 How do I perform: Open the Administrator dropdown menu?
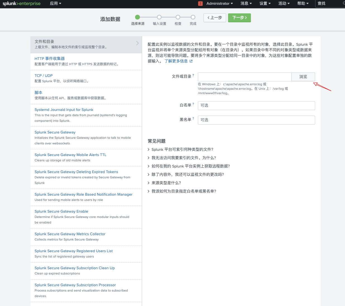pos(219,4)
